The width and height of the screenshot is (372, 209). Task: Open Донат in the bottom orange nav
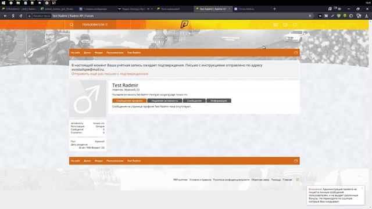pyautogui.click(x=87, y=161)
